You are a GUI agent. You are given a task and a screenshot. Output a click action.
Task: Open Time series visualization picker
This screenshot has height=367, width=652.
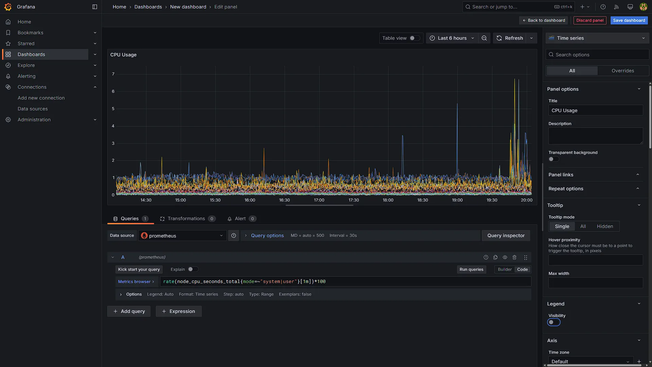click(x=597, y=38)
